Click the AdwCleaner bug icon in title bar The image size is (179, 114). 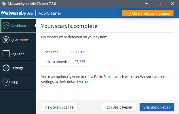4,3
